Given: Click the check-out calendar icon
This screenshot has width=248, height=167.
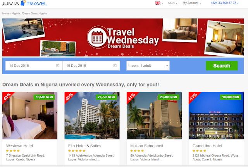Looking at the screenshot, I should coord(115,65).
